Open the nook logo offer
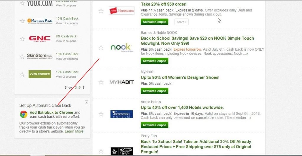 click(x=122, y=47)
